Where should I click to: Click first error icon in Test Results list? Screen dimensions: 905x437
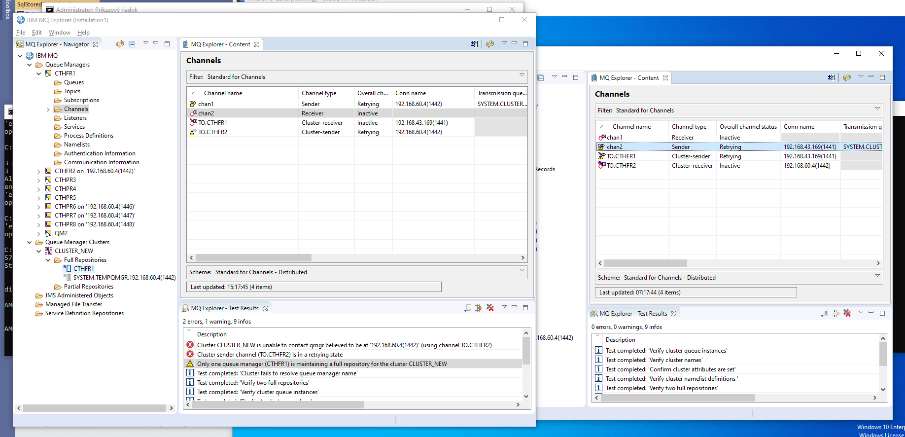(x=190, y=345)
